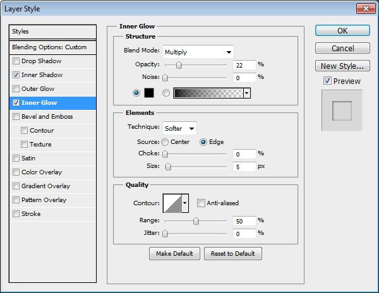This screenshot has width=379, height=293.
Task: Click the style preview thumbnail
Action: 342,111
